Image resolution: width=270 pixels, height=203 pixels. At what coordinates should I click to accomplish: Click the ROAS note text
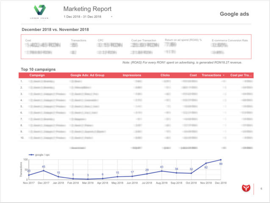(182, 62)
